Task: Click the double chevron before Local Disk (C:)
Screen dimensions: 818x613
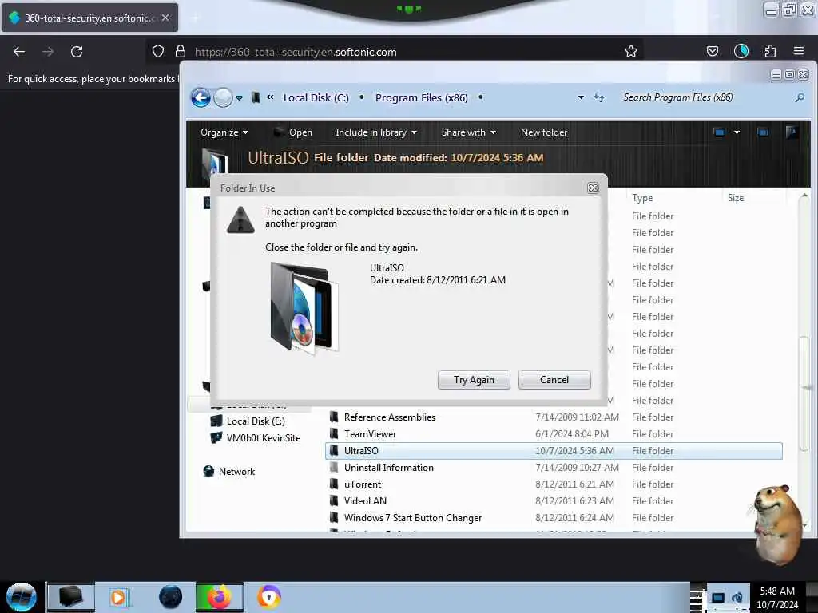Action: pos(270,97)
